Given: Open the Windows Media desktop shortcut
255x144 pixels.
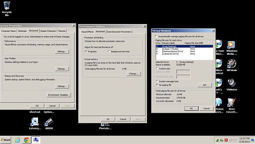Looking at the screenshot, I should point(232,48).
